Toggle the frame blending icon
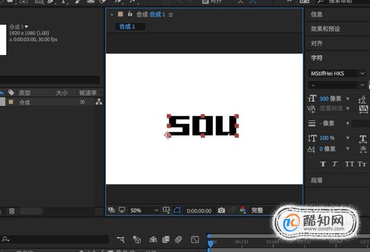 [166, 240]
